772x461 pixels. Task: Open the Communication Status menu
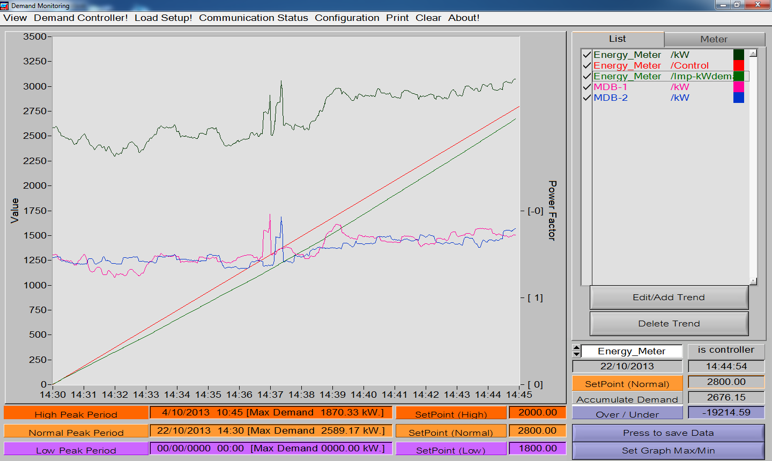click(254, 18)
